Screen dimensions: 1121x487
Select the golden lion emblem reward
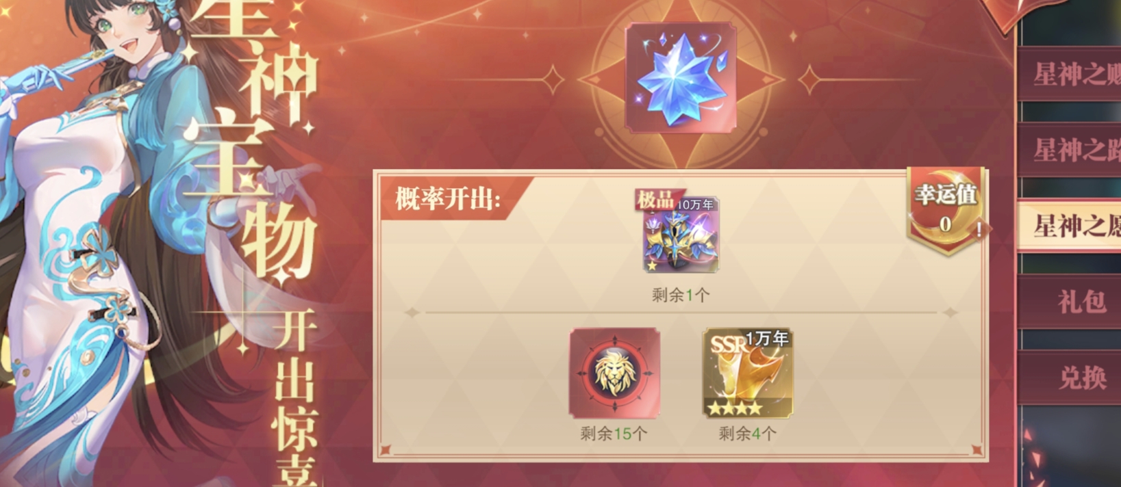coord(614,373)
